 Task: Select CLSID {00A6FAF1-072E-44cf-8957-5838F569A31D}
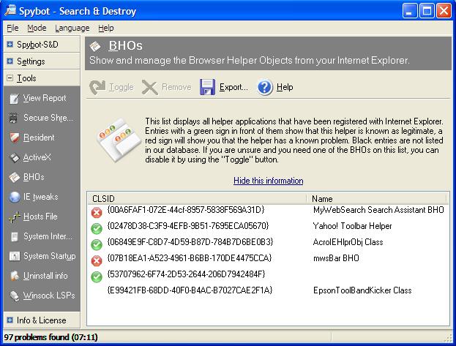click(186, 210)
